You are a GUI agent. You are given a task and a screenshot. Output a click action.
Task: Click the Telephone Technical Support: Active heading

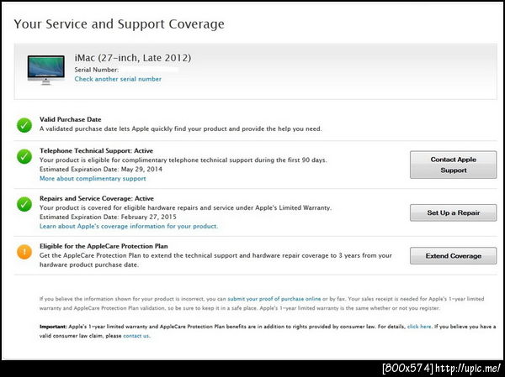click(x=96, y=151)
